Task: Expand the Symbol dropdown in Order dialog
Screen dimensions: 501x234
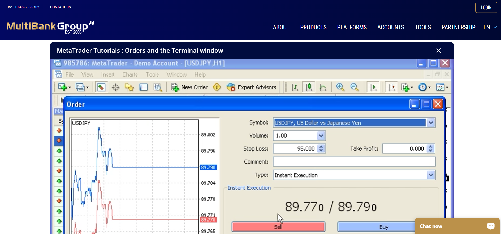Action: [x=431, y=123]
